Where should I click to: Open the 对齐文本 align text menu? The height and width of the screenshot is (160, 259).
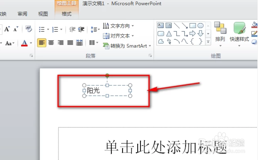click(118, 36)
